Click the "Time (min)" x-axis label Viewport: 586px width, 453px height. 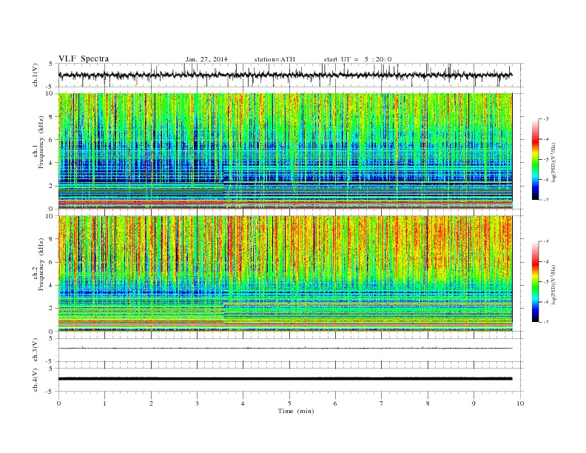pyautogui.click(x=296, y=411)
